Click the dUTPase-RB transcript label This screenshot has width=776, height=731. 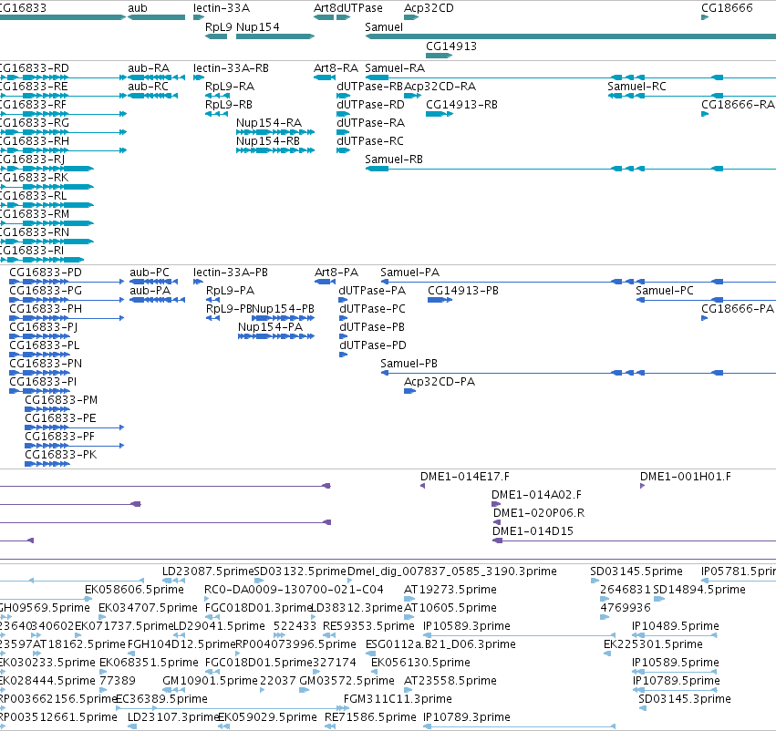369,87
